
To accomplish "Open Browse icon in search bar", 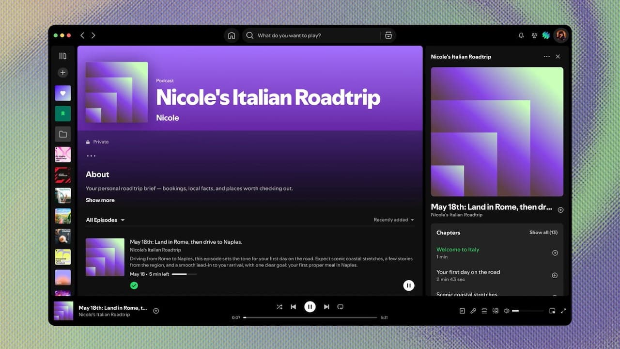I will click(388, 35).
